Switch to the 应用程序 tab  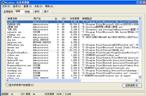[x=8, y=11]
